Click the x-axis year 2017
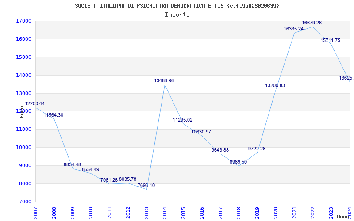The width and height of the screenshot is (354, 221). point(220,213)
